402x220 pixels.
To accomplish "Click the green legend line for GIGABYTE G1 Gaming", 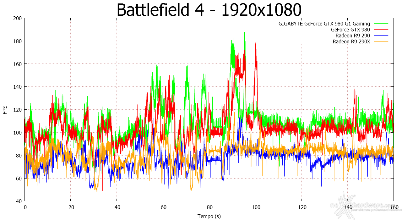I will click(x=380, y=24).
